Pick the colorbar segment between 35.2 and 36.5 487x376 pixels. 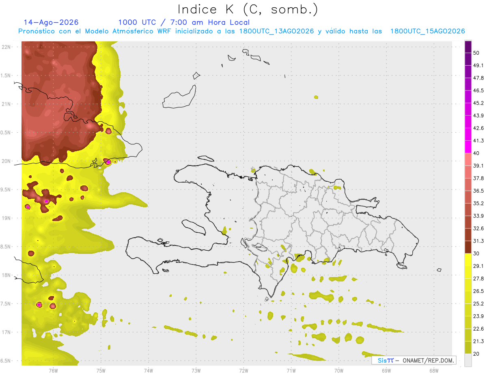468,197
